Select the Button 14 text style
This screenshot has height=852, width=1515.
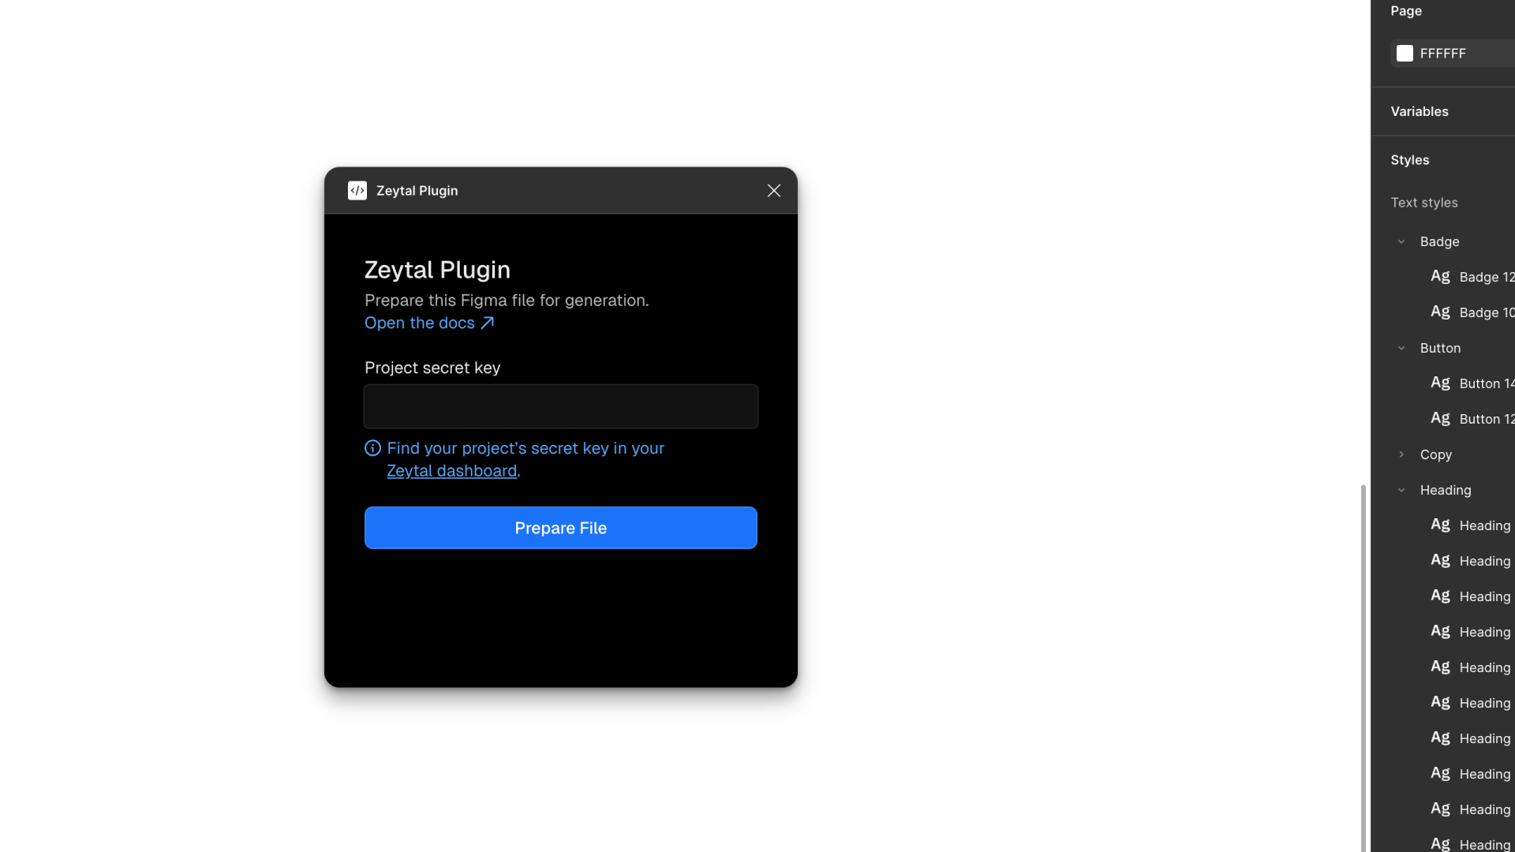click(1487, 383)
